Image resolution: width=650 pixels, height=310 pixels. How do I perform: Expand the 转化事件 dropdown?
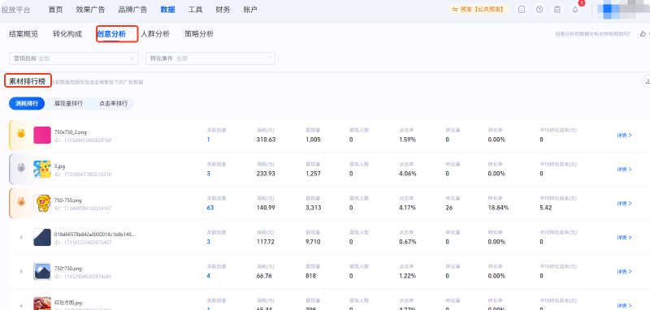click(210, 58)
